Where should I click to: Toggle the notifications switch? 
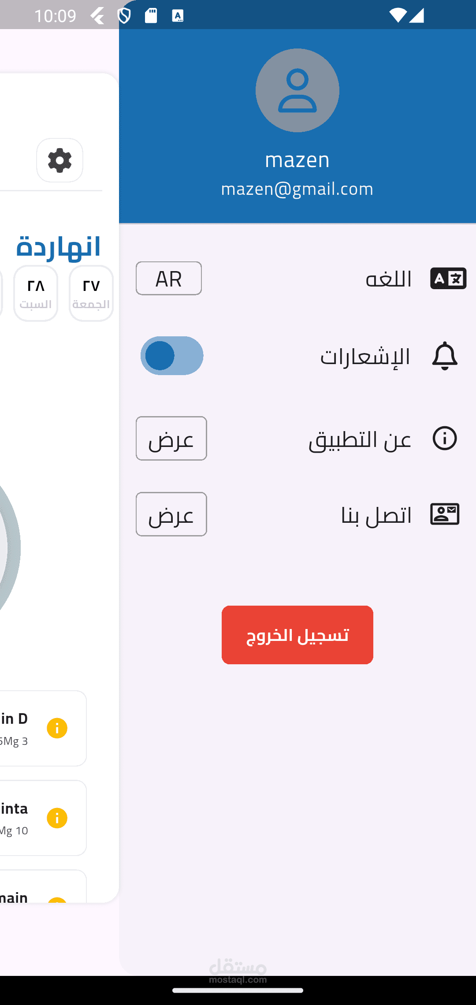click(x=172, y=356)
